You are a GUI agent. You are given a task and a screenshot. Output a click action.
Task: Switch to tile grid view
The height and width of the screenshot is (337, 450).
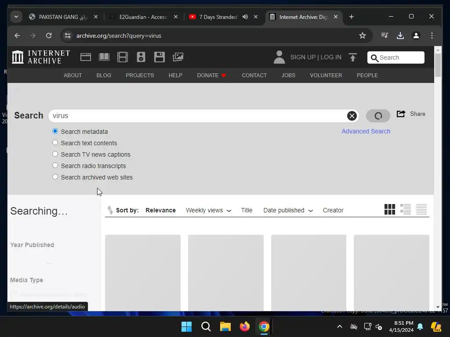tap(389, 209)
